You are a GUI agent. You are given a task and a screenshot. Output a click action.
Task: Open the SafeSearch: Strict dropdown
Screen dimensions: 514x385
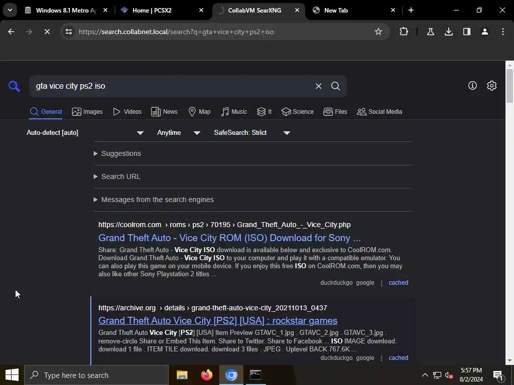point(252,132)
